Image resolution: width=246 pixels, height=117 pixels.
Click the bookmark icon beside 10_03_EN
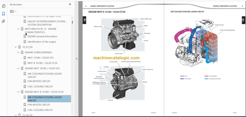click(19, 47)
